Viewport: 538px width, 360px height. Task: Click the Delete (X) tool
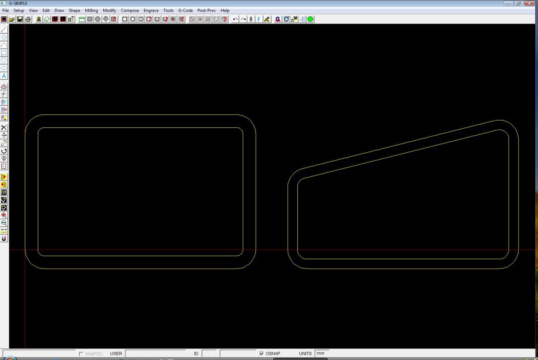click(4, 127)
